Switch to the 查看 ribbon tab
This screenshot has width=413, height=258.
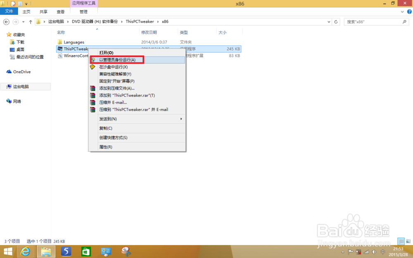click(60, 11)
